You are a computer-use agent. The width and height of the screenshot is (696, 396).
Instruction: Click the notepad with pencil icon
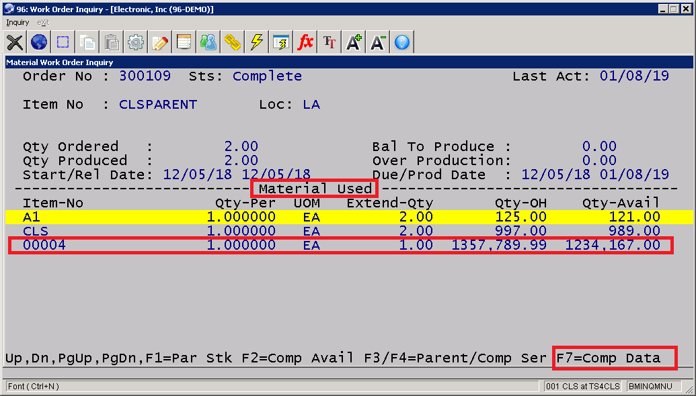tap(160, 42)
